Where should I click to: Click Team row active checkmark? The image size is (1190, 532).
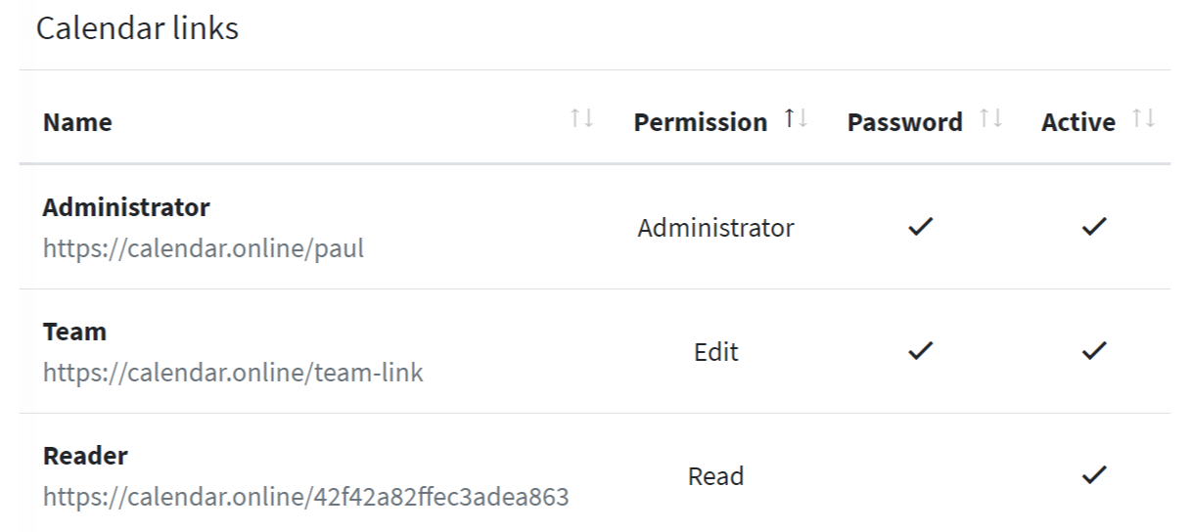click(x=1096, y=352)
